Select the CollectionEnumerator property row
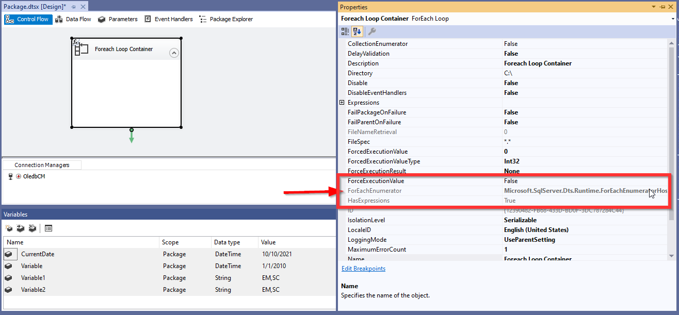Viewport: 679px width, 315px height. pyautogui.click(x=506, y=44)
